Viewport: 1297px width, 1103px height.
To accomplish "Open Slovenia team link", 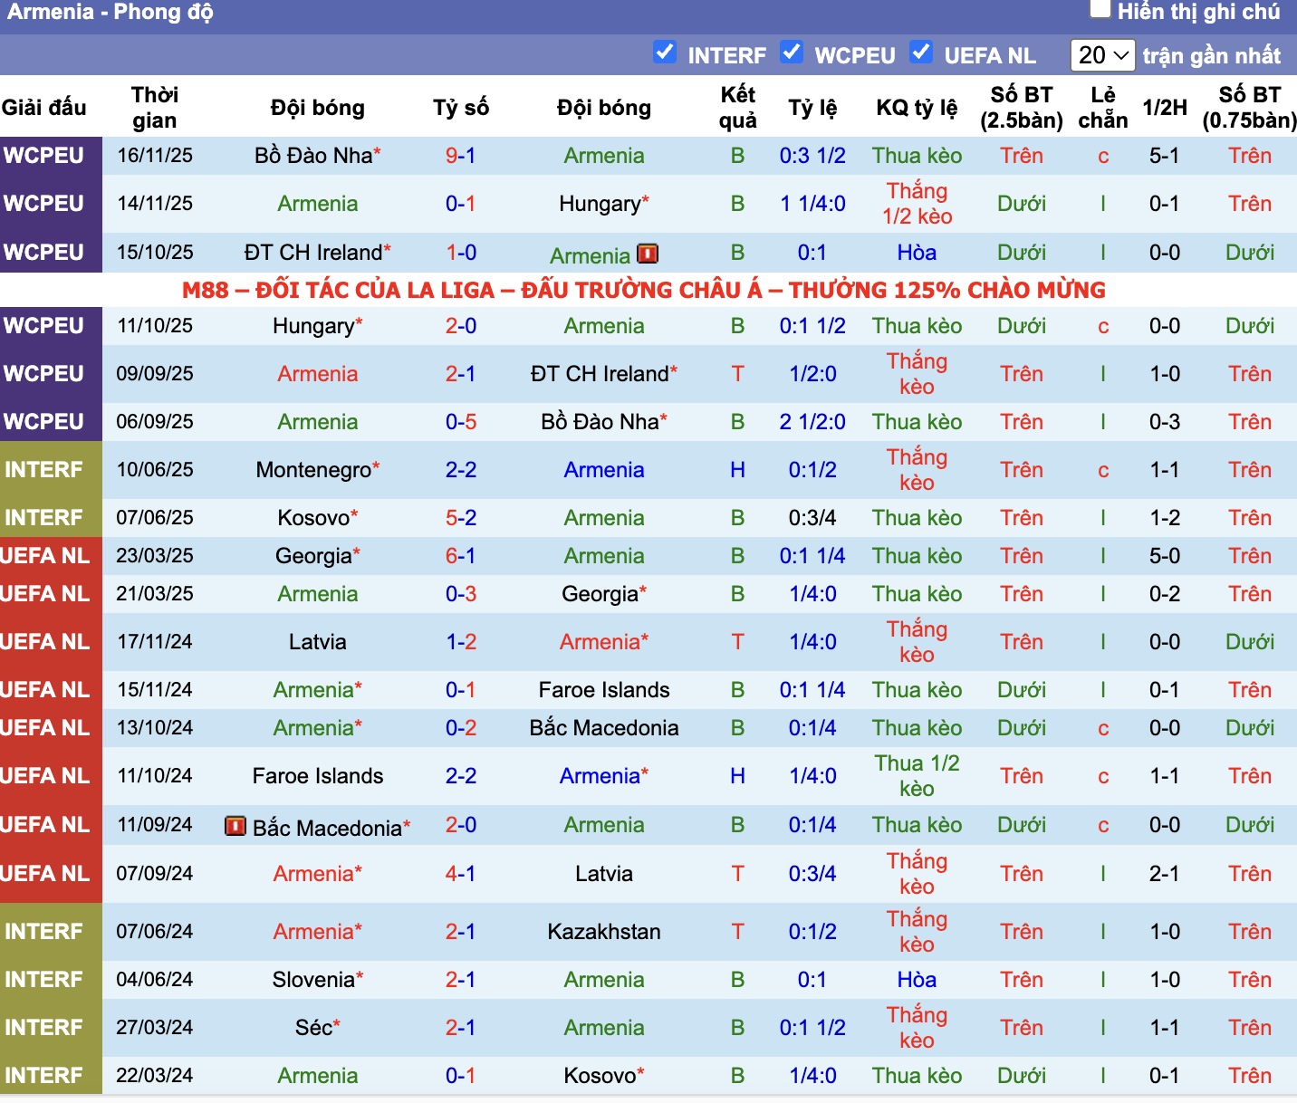I will [x=313, y=980].
